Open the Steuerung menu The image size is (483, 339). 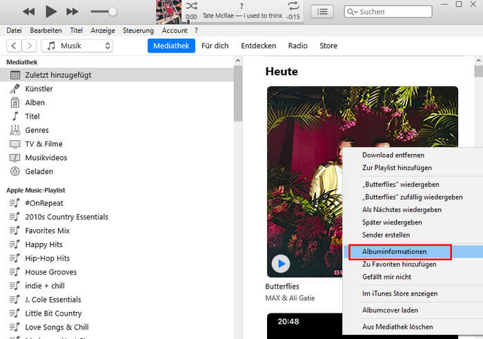pyautogui.click(x=138, y=30)
